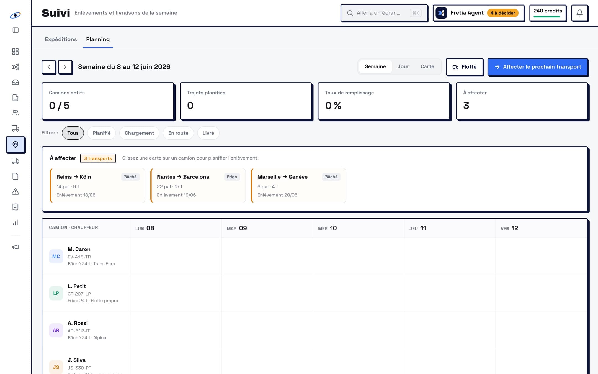The image size is (598, 374).
Task: Open the 240 crédits indicator
Action: coord(548,13)
